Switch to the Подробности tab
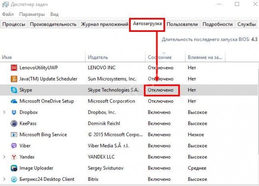Viewport: 259px width, 186px height. pyautogui.click(x=218, y=25)
